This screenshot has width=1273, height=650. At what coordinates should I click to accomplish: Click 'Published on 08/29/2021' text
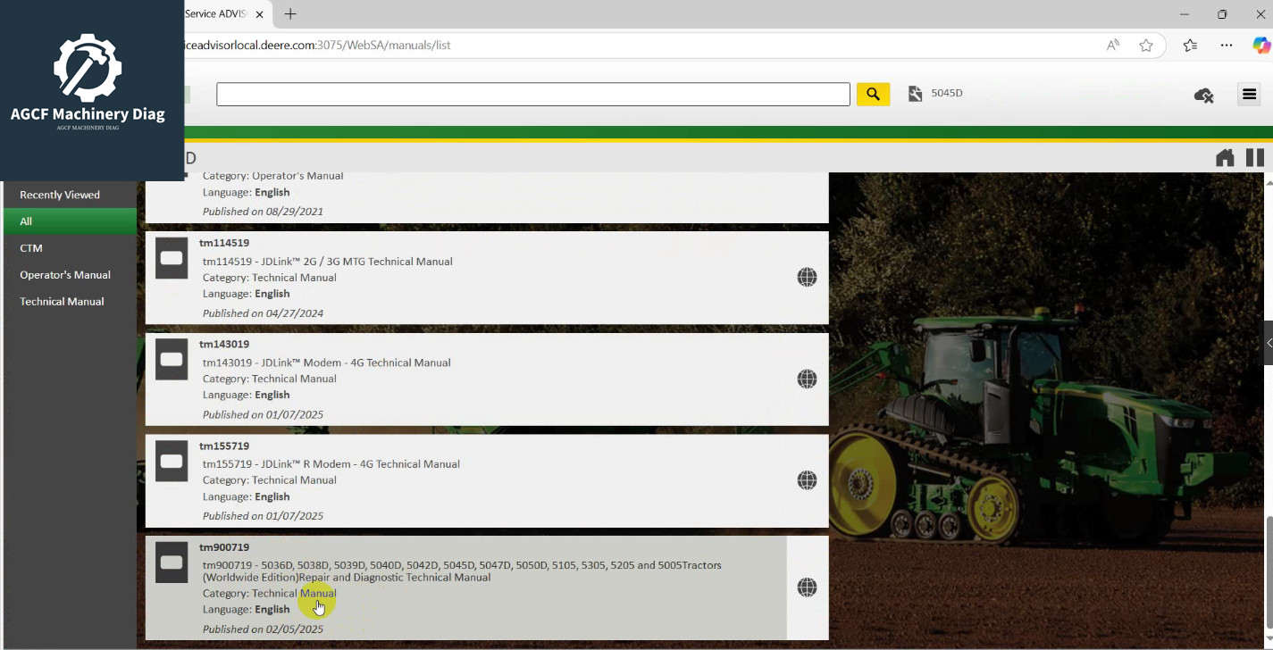click(x=263, y=212)
